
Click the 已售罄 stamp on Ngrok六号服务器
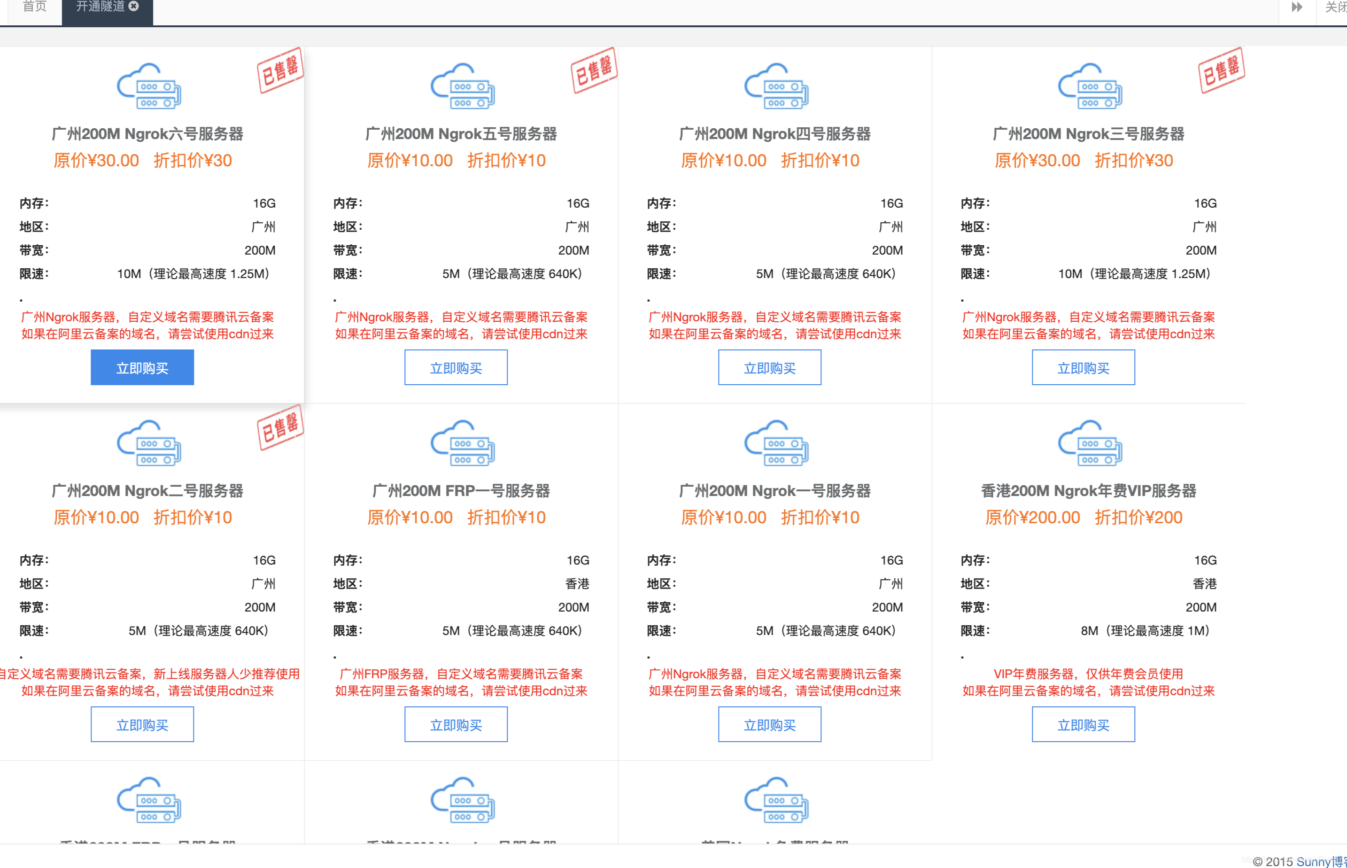tap(280, 70)
